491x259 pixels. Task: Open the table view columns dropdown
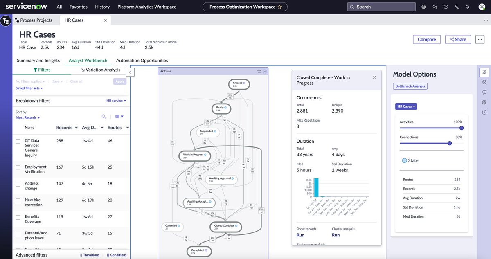click(x=119, y=117)
